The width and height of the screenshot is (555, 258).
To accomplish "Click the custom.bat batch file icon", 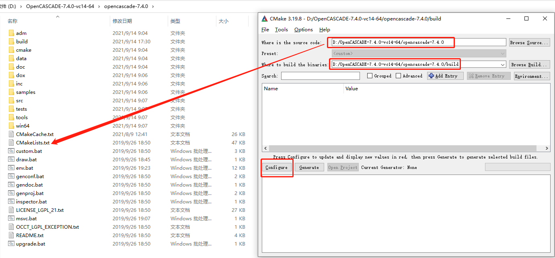I will coord(11,151).
